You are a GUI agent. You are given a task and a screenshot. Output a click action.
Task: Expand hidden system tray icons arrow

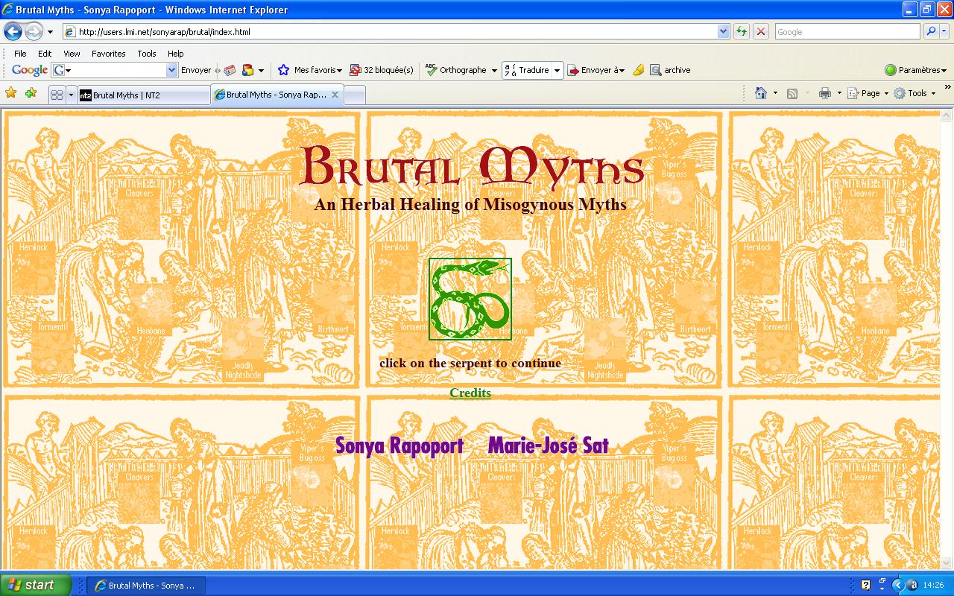(898, 586)
